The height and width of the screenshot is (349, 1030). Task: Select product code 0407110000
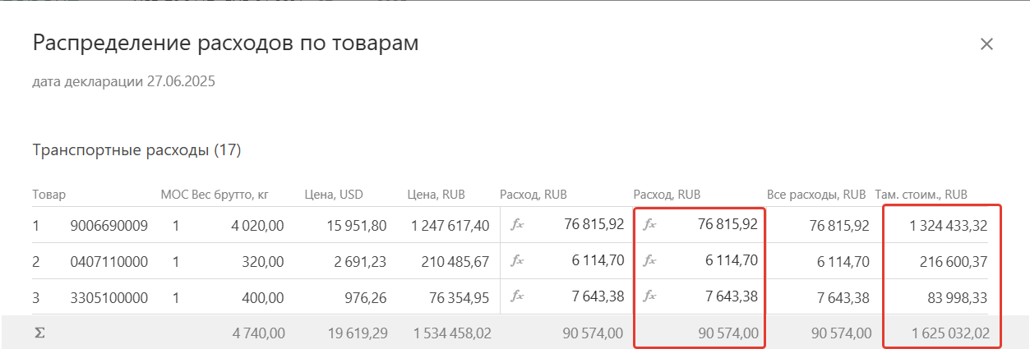coord(109,261)
